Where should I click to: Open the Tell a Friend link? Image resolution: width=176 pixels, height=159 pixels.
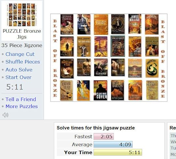(21, 99)
